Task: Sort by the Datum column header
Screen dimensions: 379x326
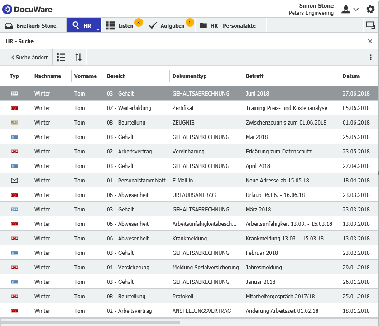Action: pos(351,76)
